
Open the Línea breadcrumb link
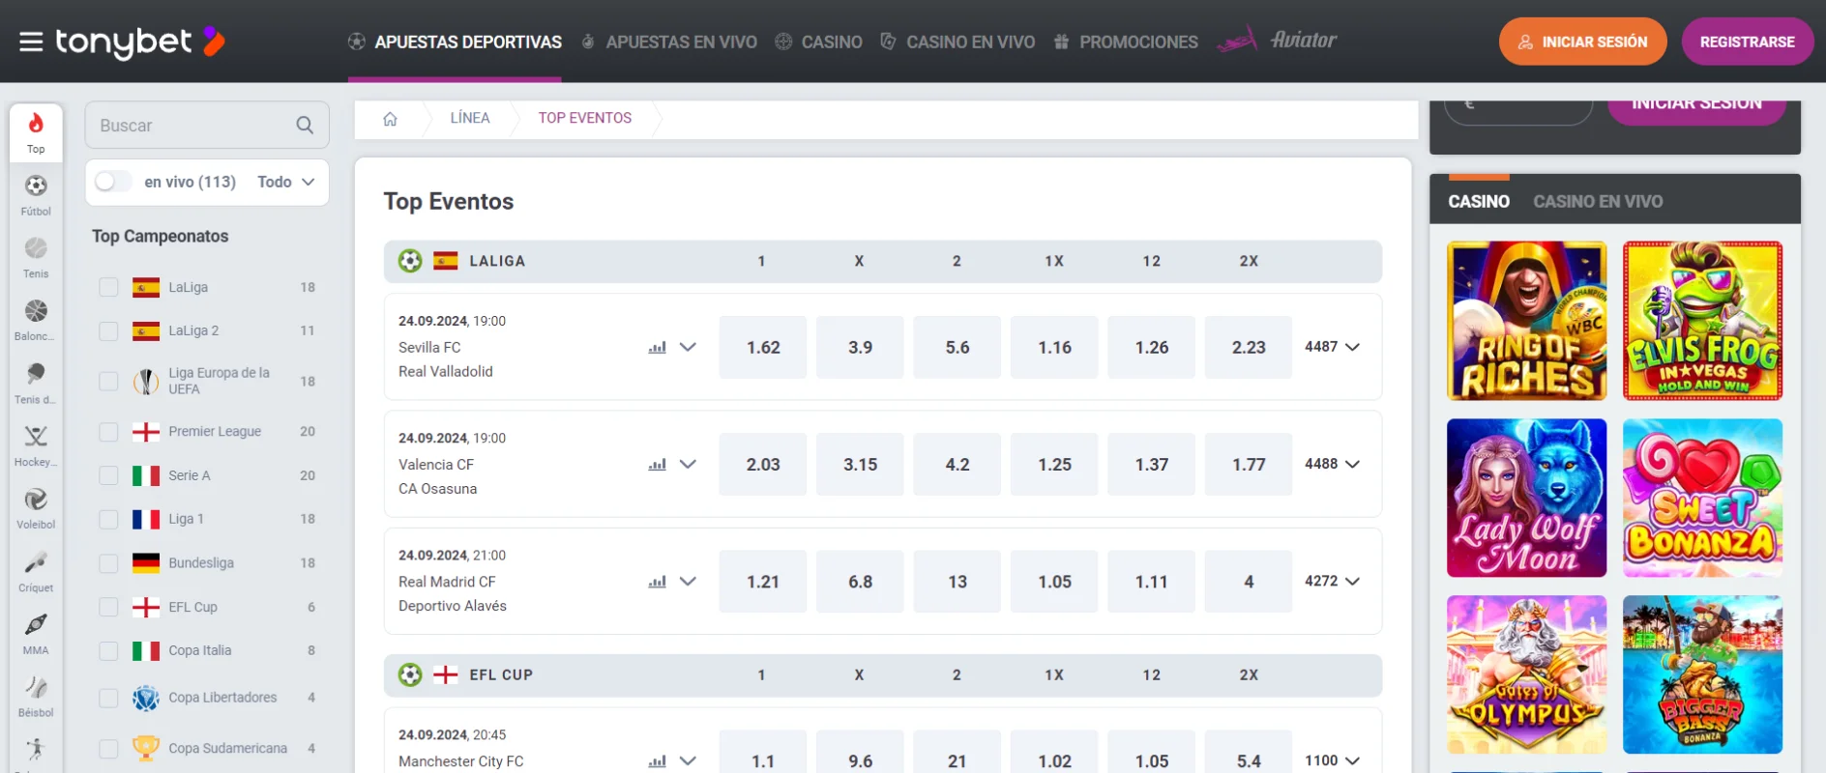point(470,118)
